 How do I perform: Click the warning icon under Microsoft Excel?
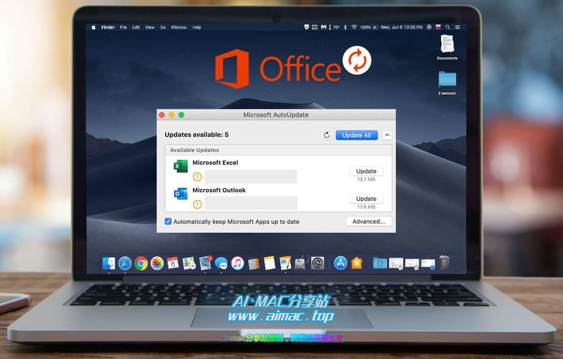tap(197, 177)
